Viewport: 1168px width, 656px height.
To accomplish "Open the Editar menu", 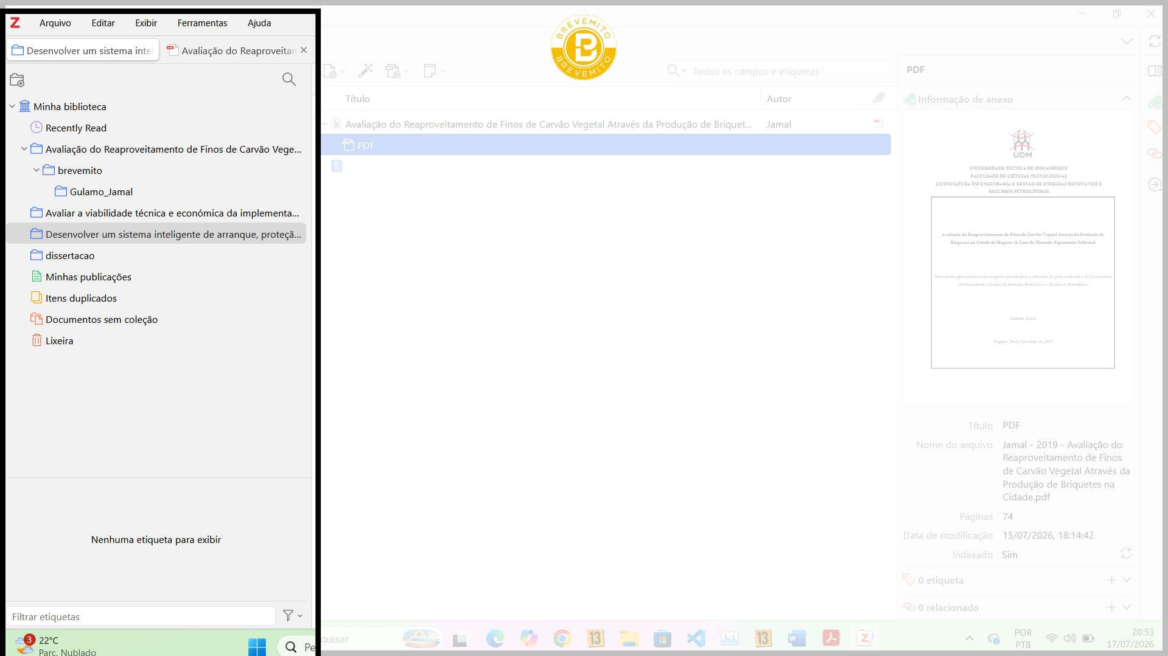I will [x=103, y=23].
